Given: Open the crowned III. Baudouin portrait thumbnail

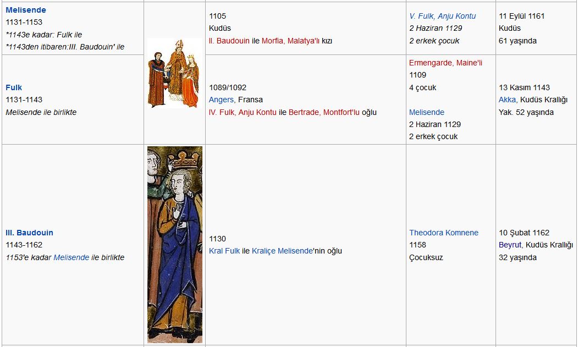Looking at the screenshot, I should pyautogui.click(x=175, y=245).
